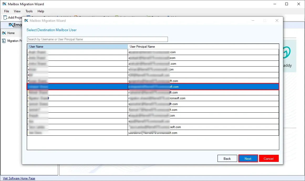Sort by the User Name column header
305x181 pixels.
77,47
